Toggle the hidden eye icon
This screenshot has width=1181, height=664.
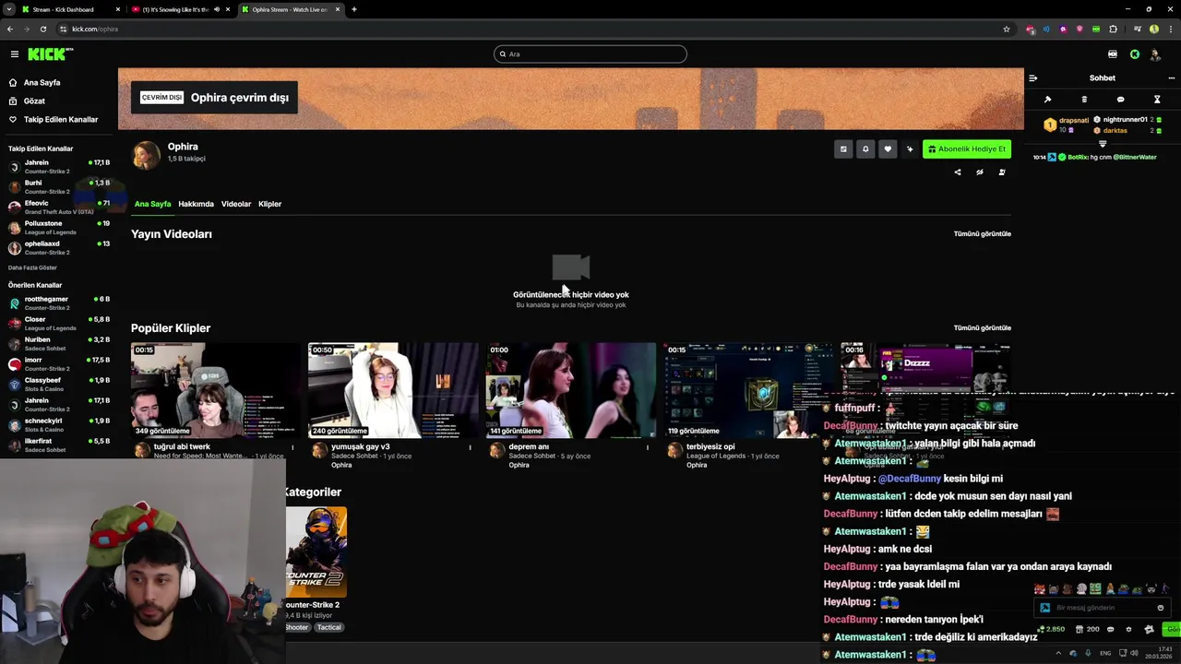pyautogui.click(x=980, y=172)
